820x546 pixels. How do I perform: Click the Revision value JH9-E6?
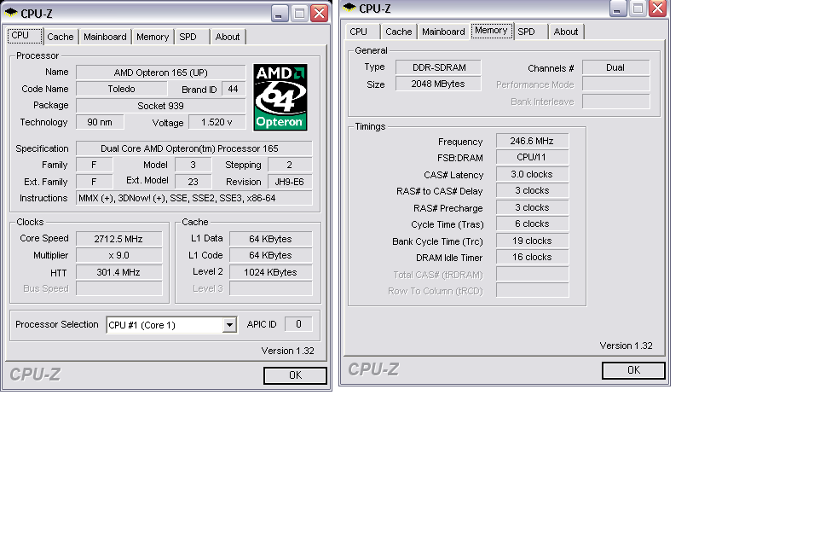pos(290,182)
